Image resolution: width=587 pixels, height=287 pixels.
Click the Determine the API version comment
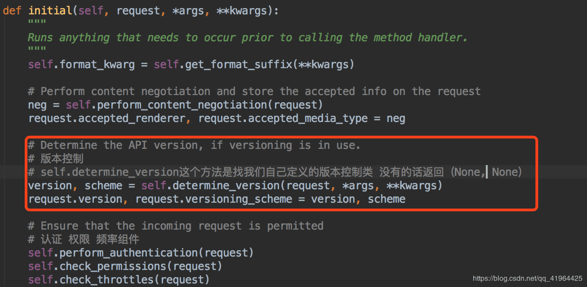194,145
